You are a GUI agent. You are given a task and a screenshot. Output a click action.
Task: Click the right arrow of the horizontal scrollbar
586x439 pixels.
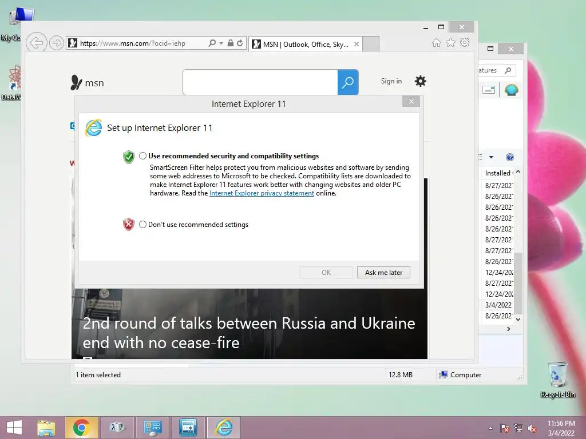[x=509, y=329]
